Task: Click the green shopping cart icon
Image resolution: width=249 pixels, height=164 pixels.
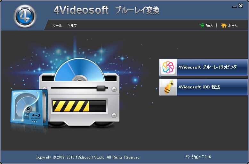Action: click(202, 25)
